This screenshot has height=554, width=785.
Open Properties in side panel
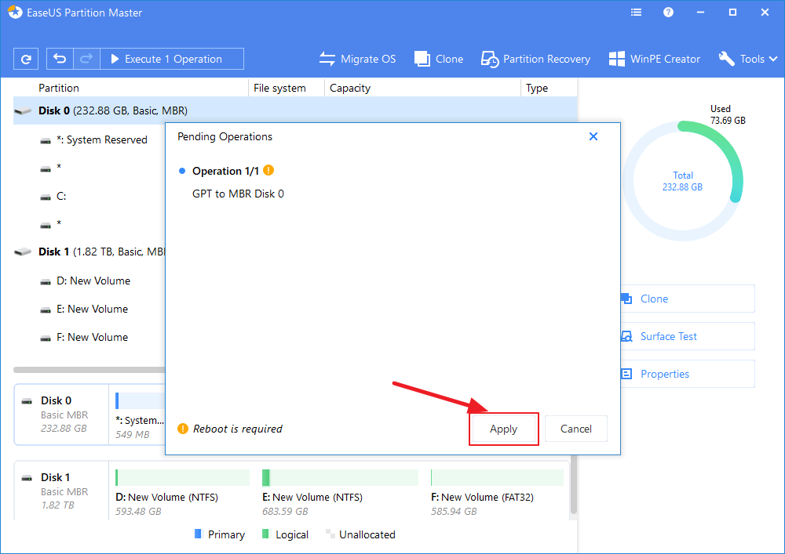[664, 374]
